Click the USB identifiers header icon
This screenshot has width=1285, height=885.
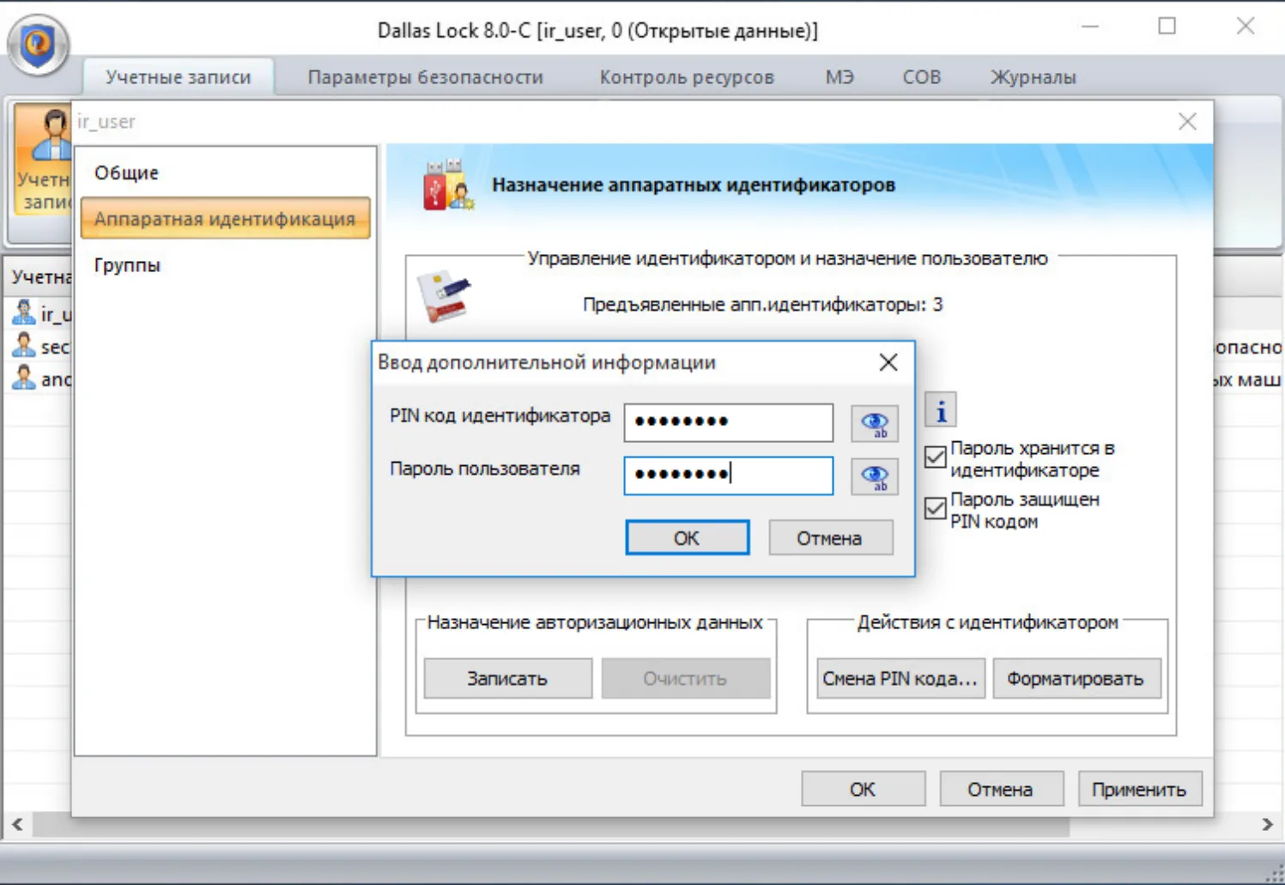click(x=448, y=185)
